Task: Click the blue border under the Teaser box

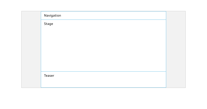Action: (x=103, y=87)
